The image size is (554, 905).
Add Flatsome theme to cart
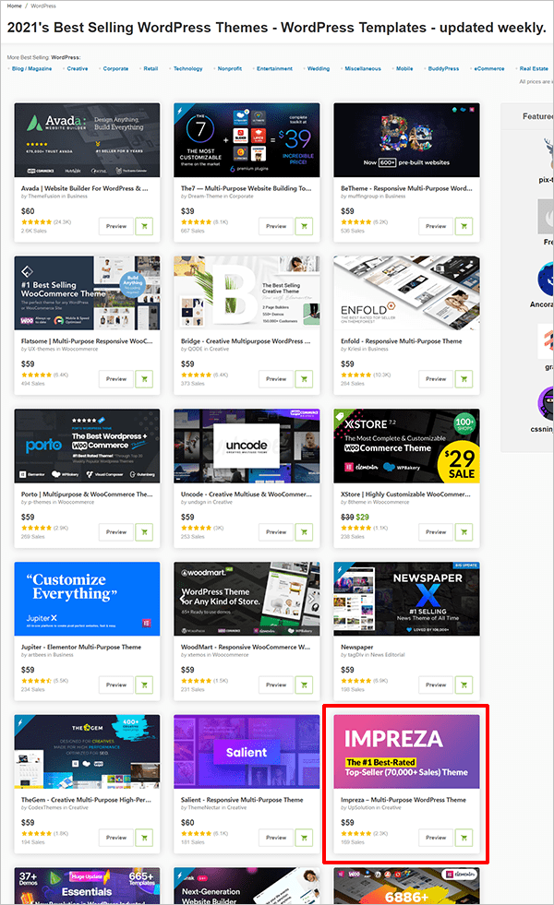click(144, 379)
